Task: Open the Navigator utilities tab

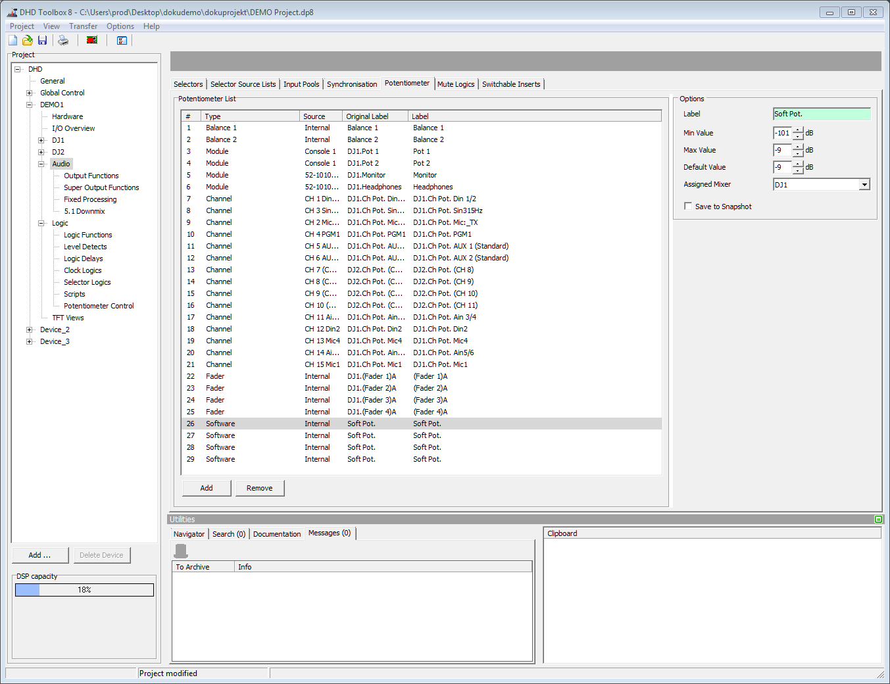Action: 189,534
